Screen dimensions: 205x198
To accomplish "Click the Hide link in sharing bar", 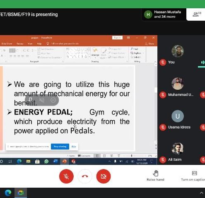I will (74, 146).
